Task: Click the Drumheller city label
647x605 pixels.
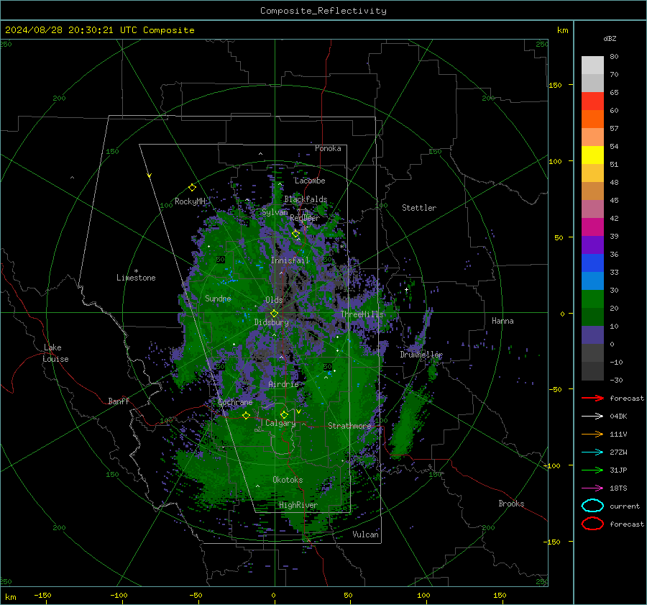Action: [421, 355]
